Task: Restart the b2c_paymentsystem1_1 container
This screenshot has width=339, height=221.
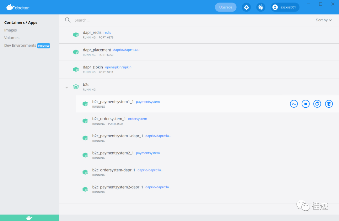Action: [317, 104]
